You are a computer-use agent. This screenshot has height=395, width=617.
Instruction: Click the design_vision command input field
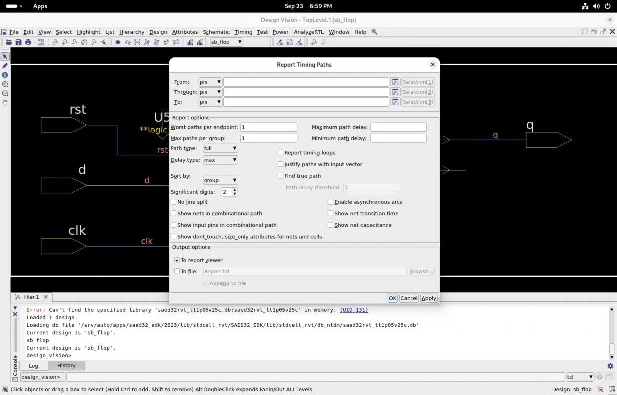[x=315, y=377]
